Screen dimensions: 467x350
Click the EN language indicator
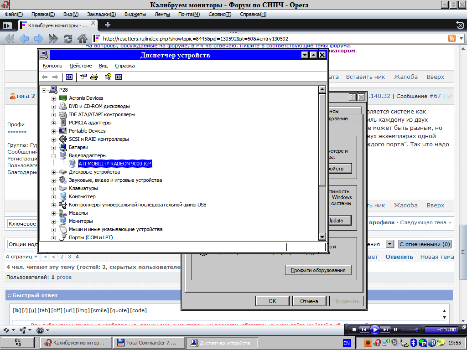pyautogui.click(x=347, y=343)
